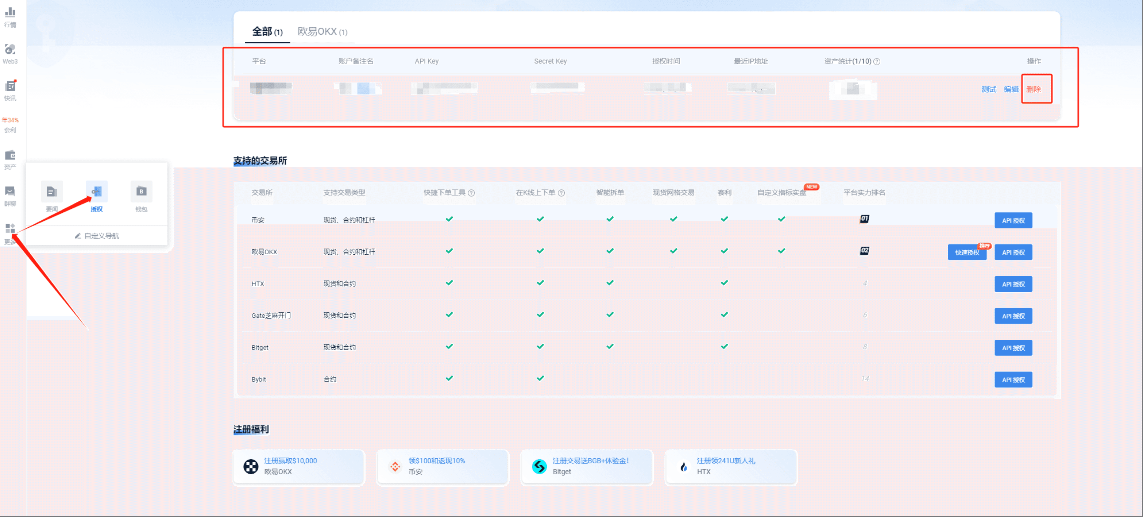The width and height of the screenshot is (1143, 517).
Task: Click the HTX flame logo in 注册福利
Action: (683, 466)
